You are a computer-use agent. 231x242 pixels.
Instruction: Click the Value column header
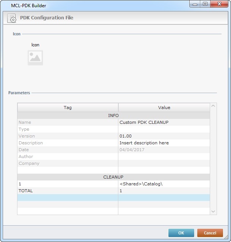164,108
